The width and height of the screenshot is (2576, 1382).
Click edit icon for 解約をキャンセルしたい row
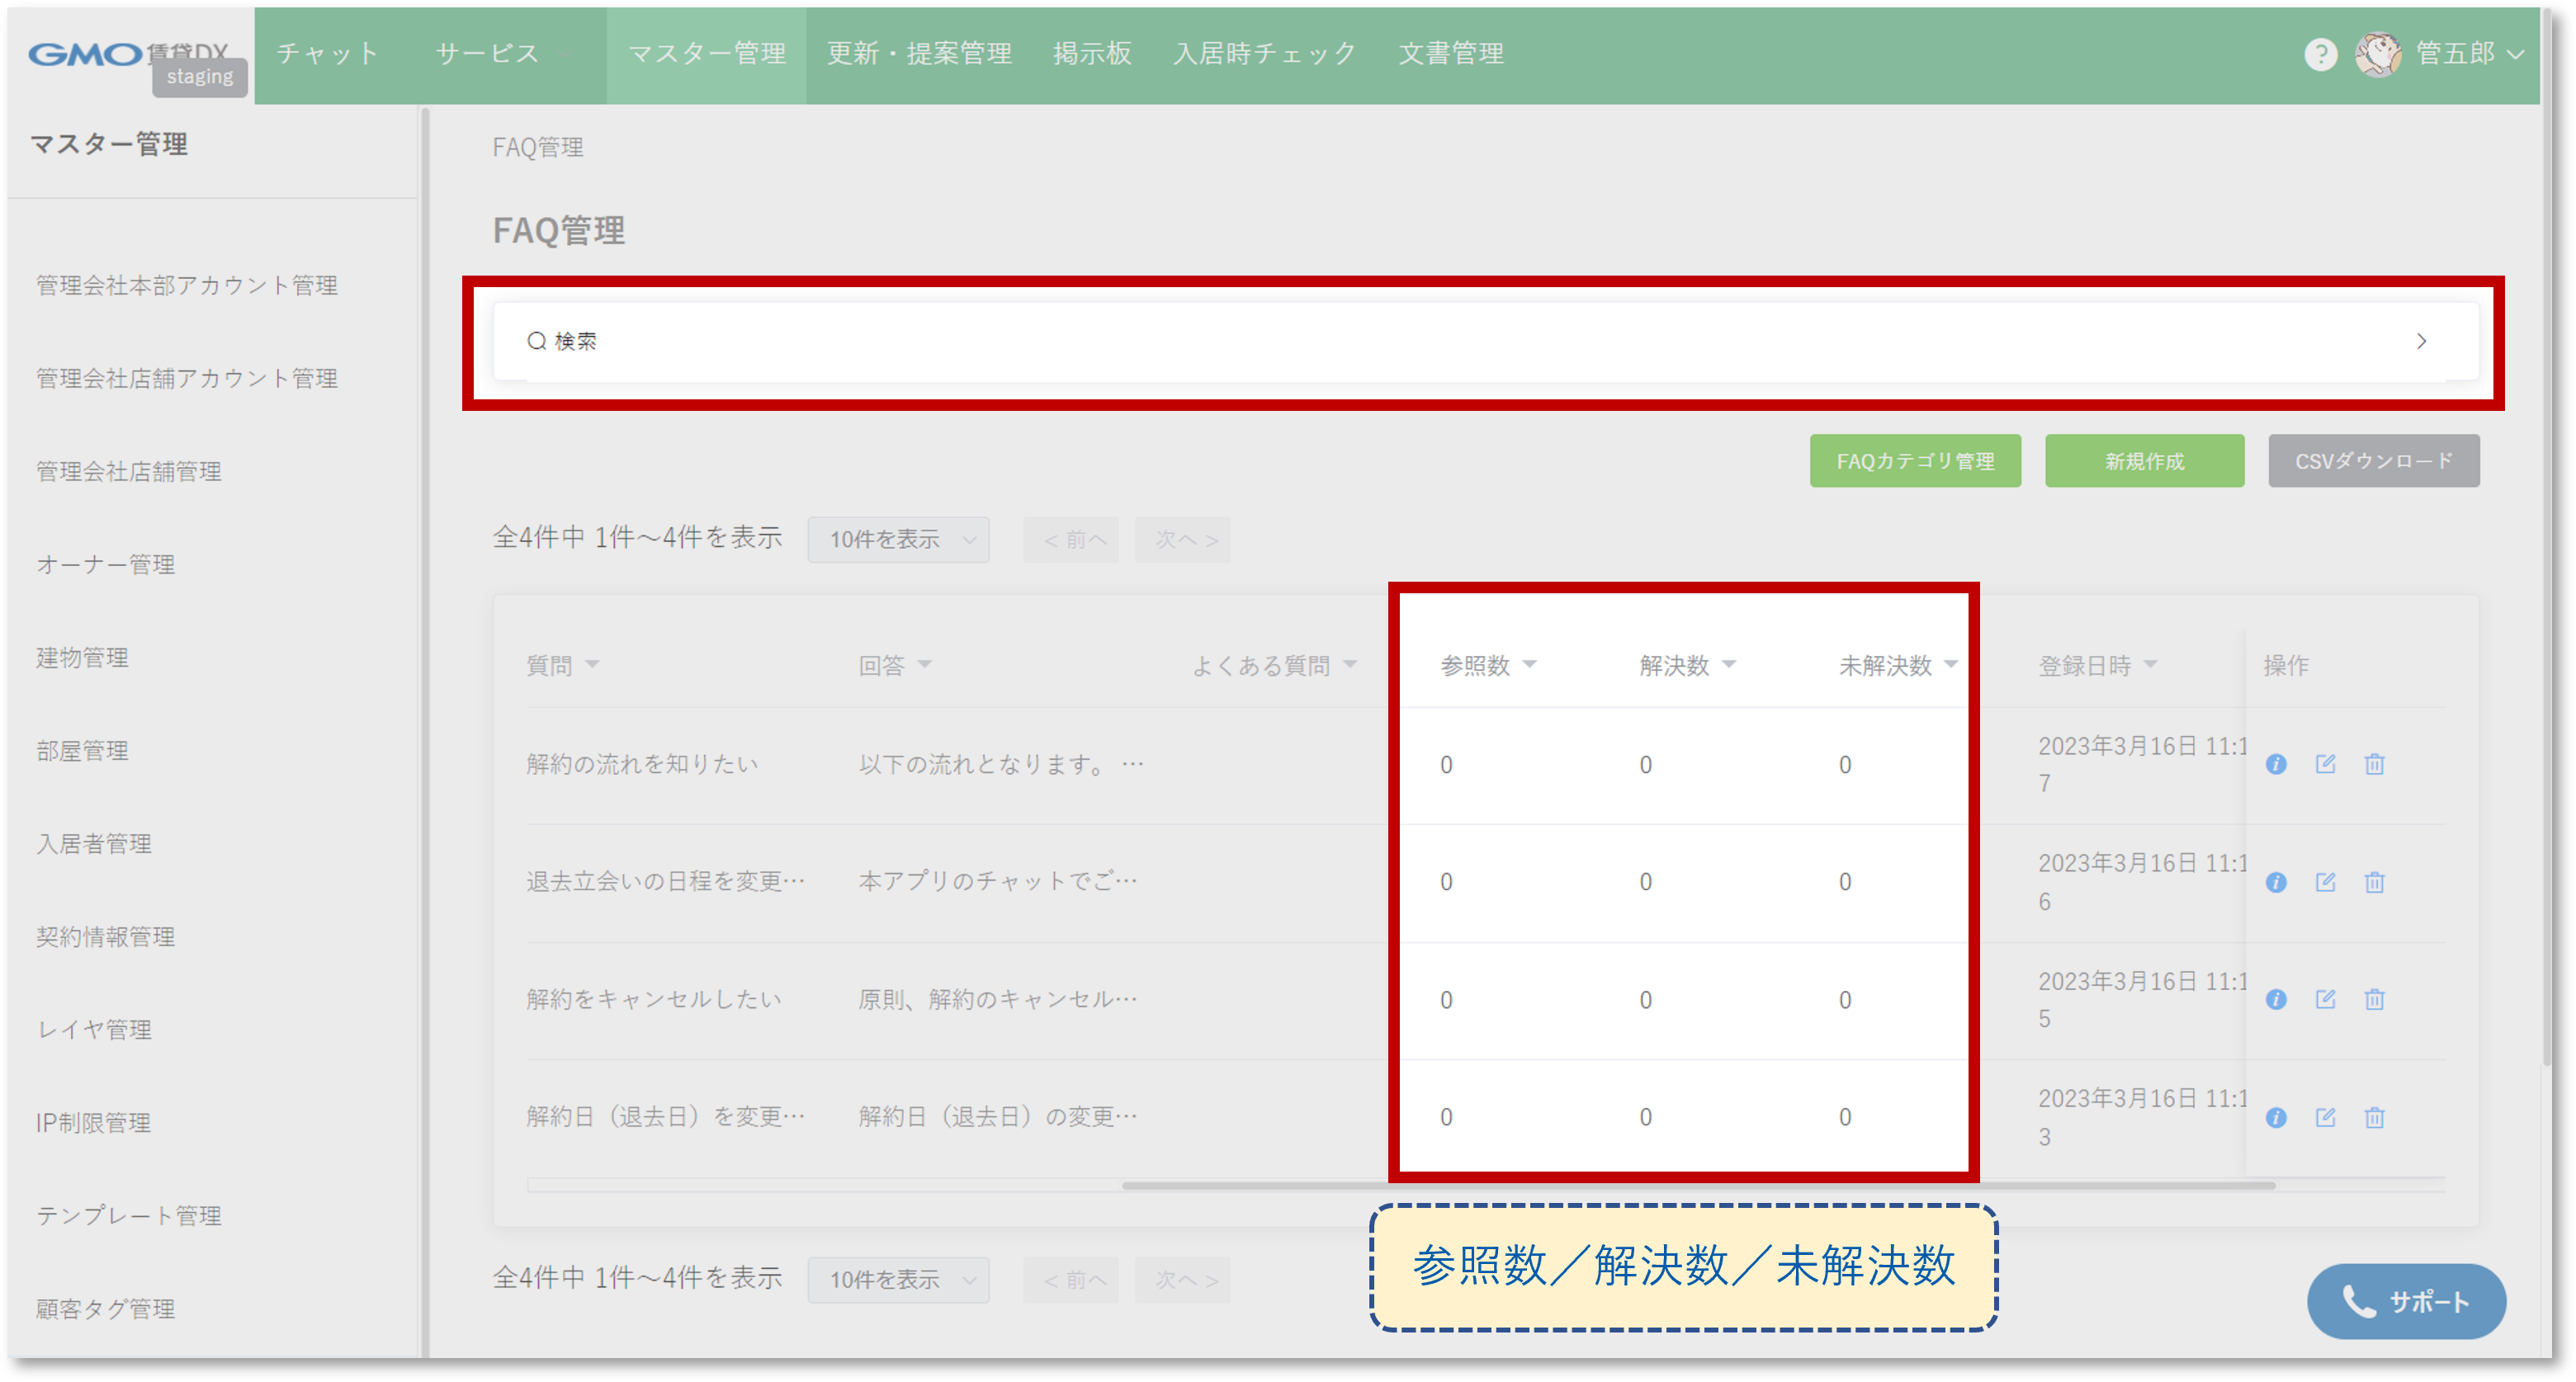point(2325,999)
